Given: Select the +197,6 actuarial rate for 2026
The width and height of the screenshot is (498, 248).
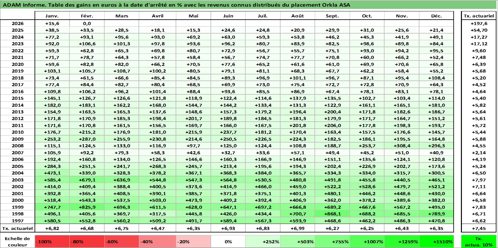Looking at the screenshot, I should (x=479, y=23).
